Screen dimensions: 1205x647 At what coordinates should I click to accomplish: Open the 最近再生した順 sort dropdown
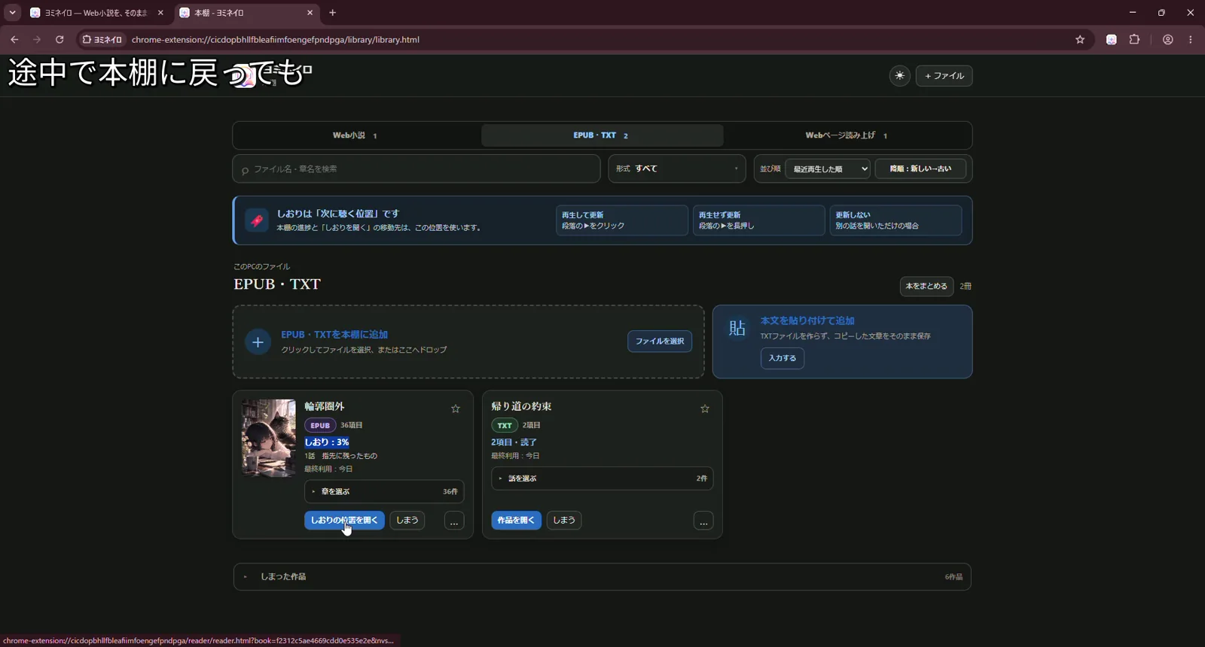[x=828, y=169]
